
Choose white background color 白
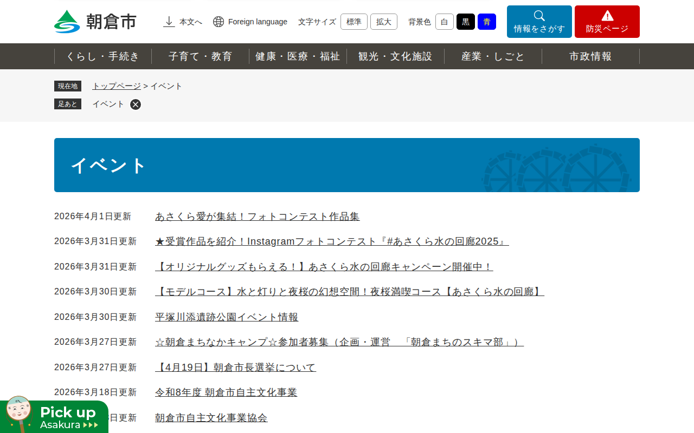[445, 22]
